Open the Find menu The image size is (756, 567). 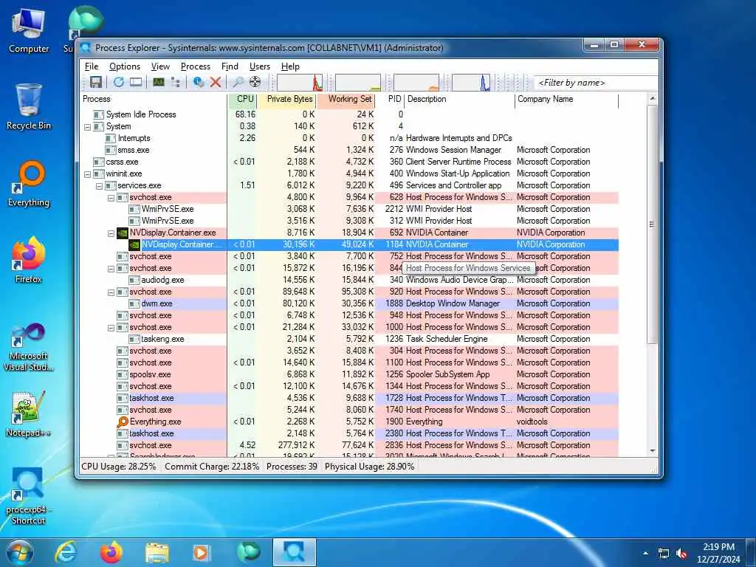pyautogui.click(x=230, y=66)
